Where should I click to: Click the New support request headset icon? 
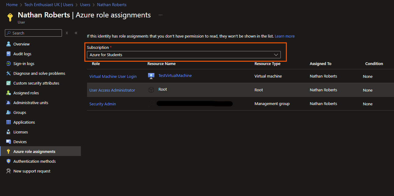pyautogui.click(x=9, y=171)
